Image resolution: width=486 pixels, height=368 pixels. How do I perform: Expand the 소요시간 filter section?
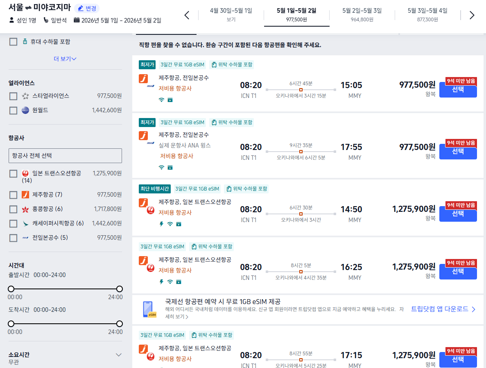pyautogui.click(x=118, y=354)
